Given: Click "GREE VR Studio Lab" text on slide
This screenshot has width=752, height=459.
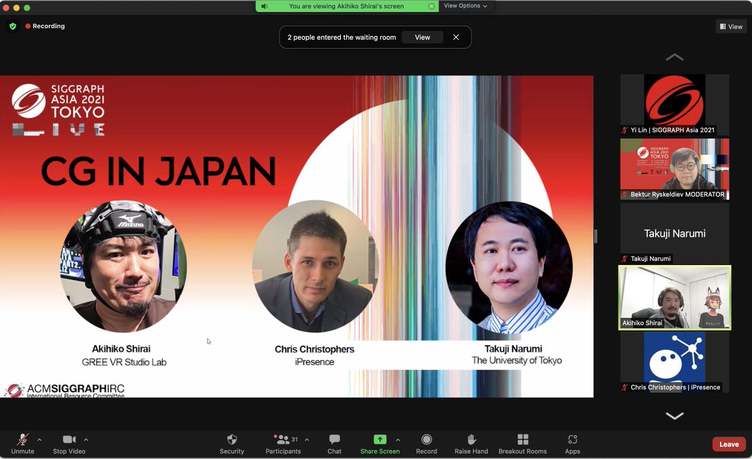Looking at the screenshot, I should (x=124, y=362).
